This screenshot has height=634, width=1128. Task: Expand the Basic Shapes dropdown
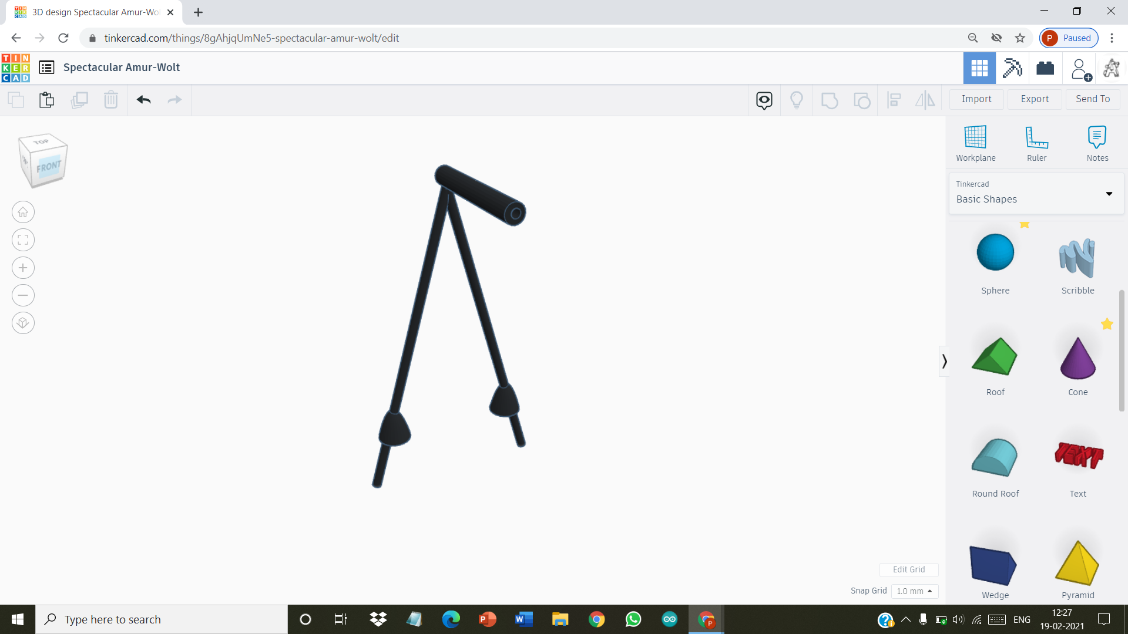[x=1109, y=194]
